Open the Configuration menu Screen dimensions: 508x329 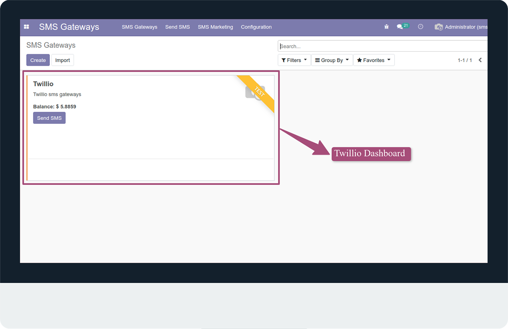coord(256,27)
